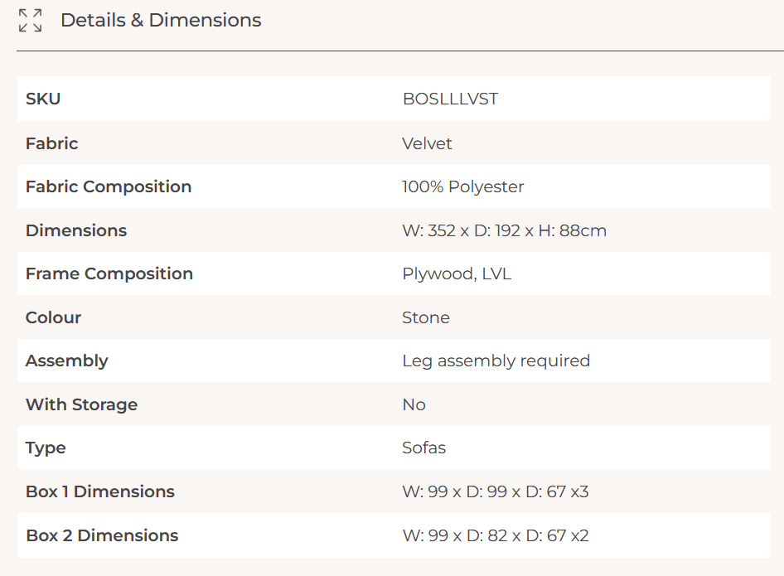Collapse the Details & Dimensions section header
This screenshot has width=784, height=576.
click(161, 21)
